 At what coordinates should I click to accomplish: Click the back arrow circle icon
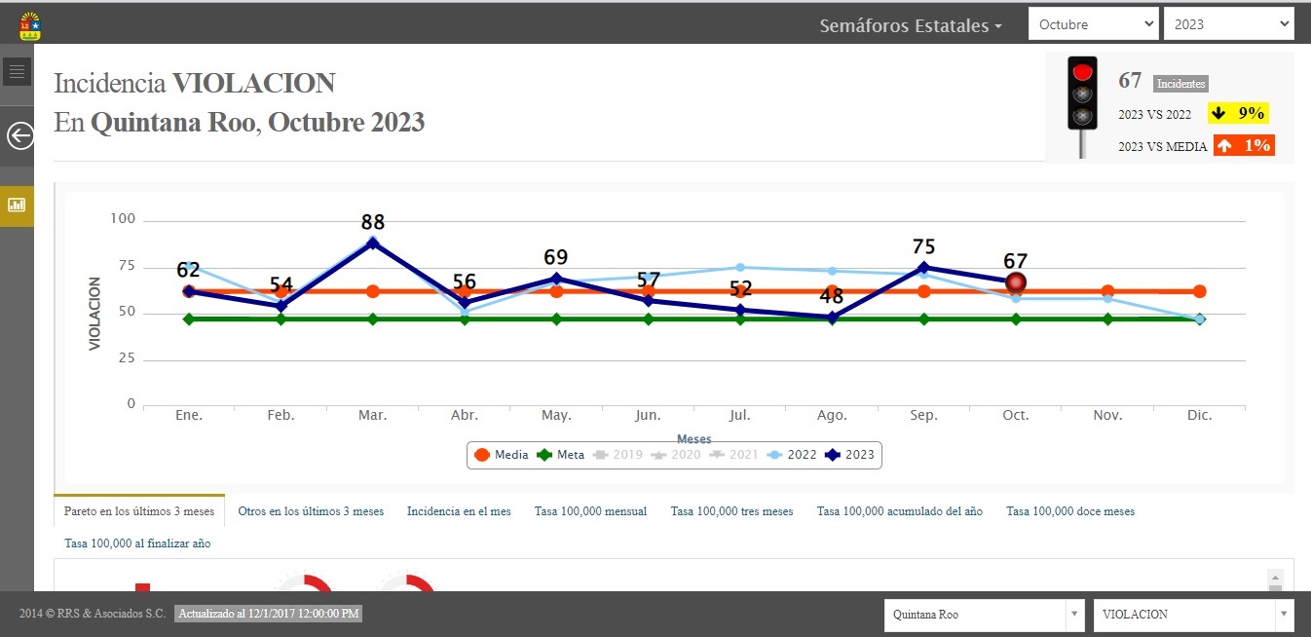(x=19, y=135)
